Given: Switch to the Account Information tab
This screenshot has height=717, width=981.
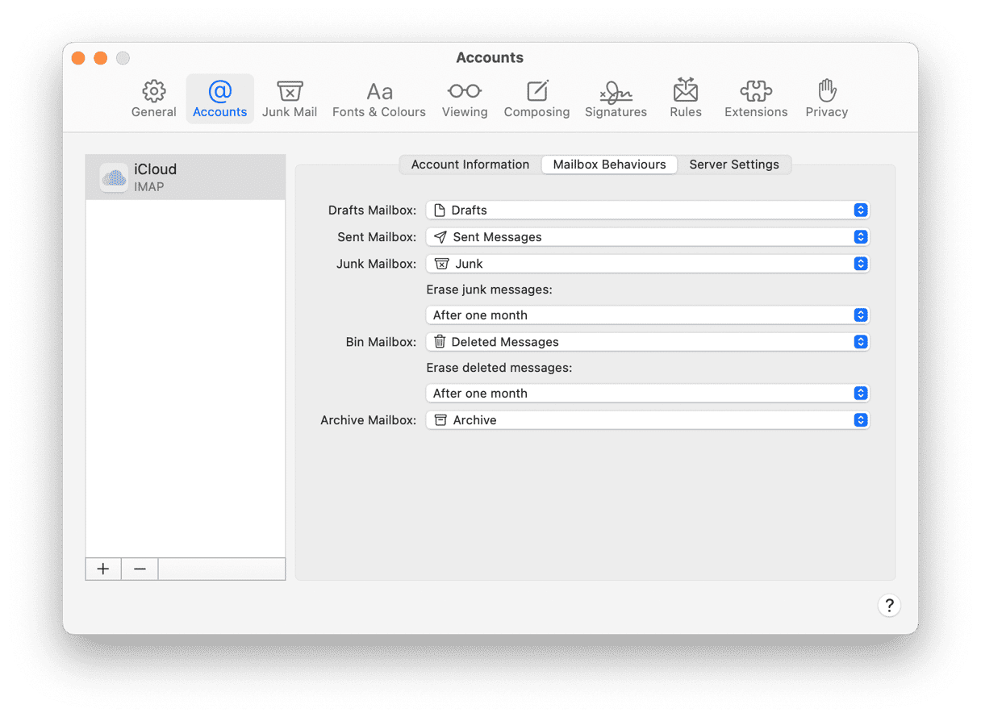Looking at the screenshot, I should (470, 165).
